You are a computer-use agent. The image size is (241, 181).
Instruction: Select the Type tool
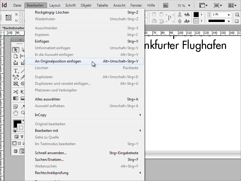tap(16, 71)
